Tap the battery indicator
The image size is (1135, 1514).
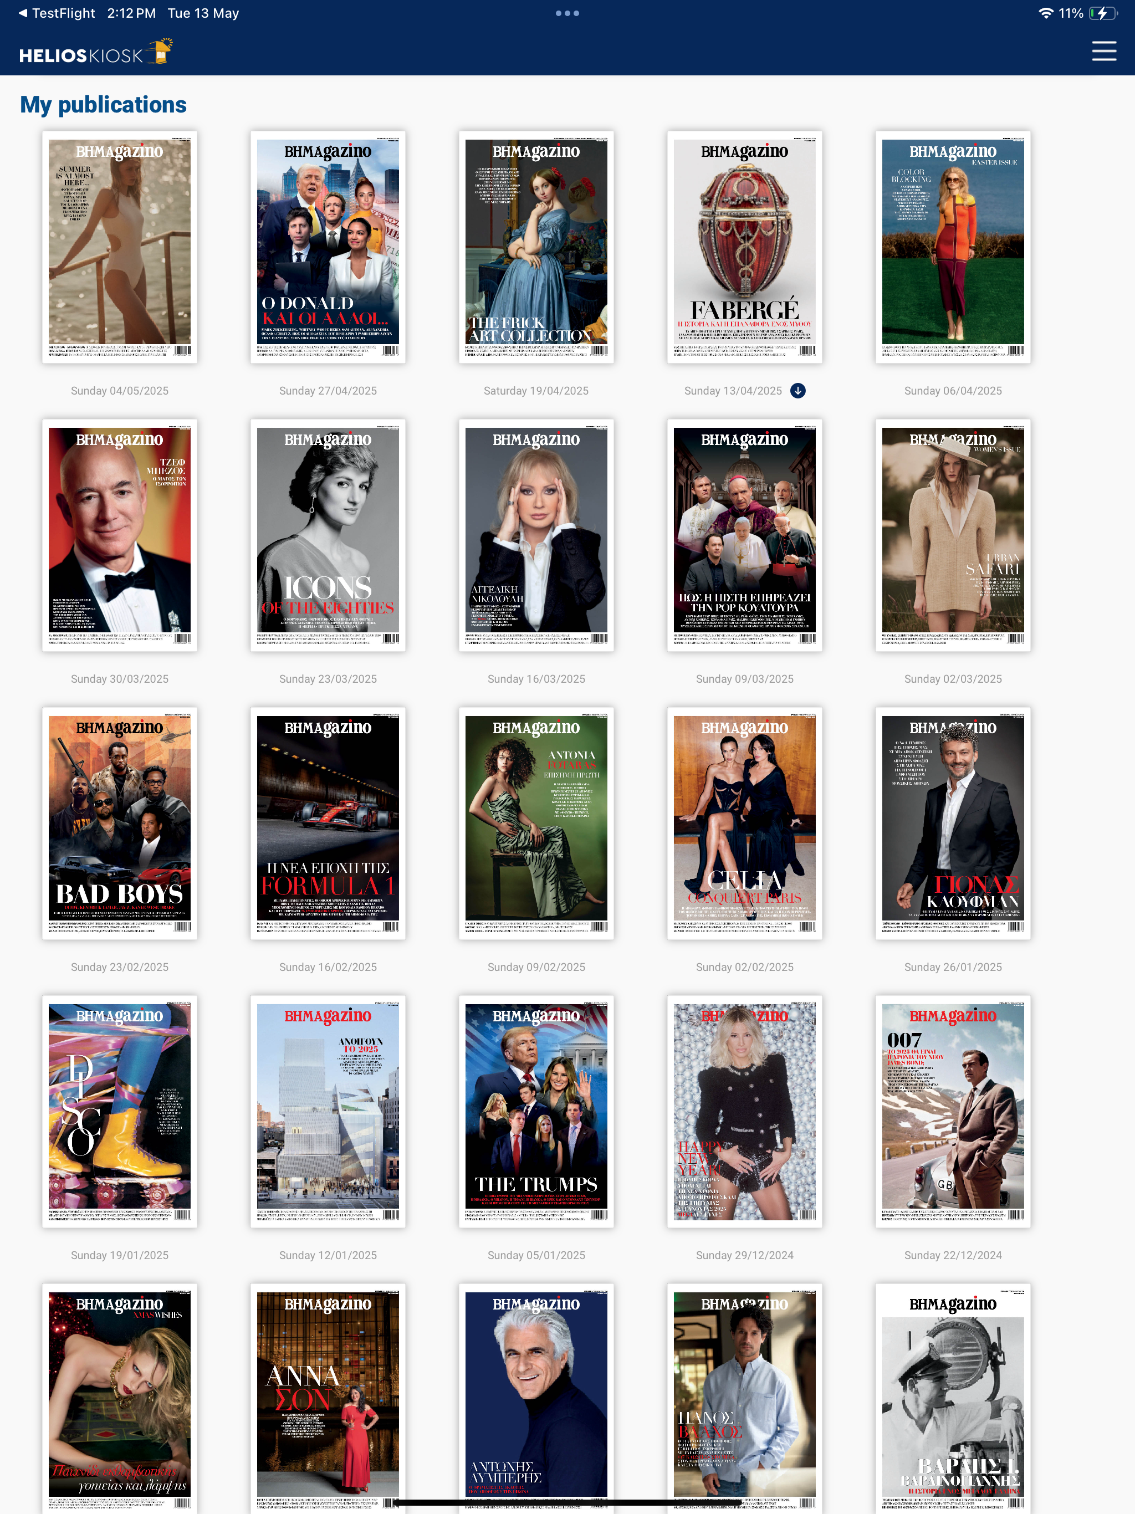[x=1103, y=13]
